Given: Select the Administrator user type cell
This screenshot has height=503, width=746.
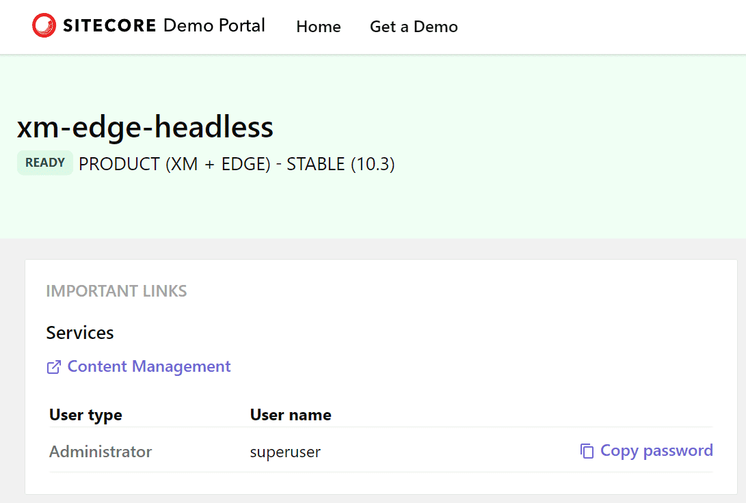Looking at the screenshot, I should (x=101, y=452).
